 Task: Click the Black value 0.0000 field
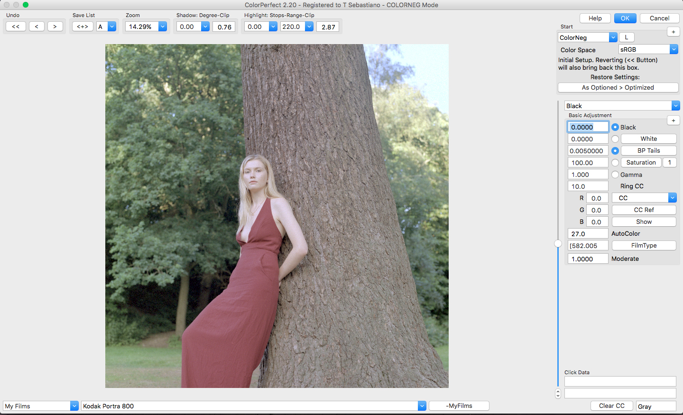click(588, 127)
